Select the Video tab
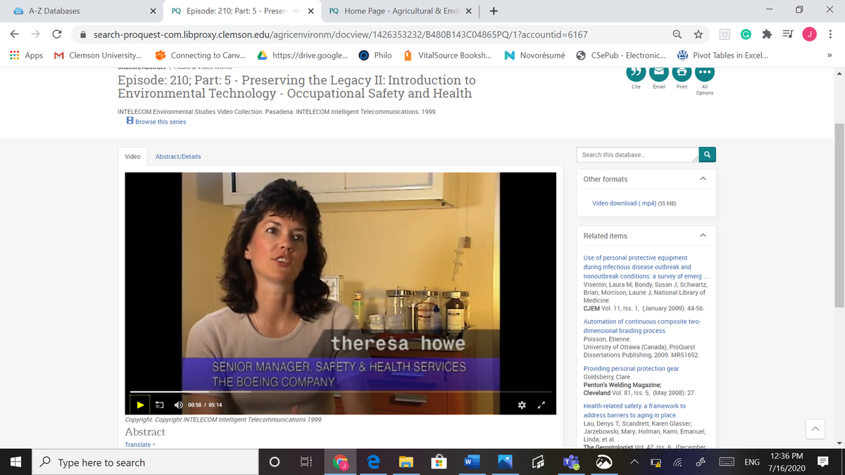 (x=132, y=156)
